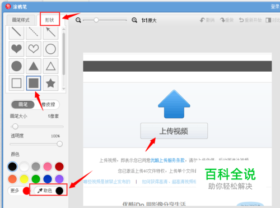Click 重新开始 to start over
The width and height of the screenshot is (280, 208).
tap(250, 20)
